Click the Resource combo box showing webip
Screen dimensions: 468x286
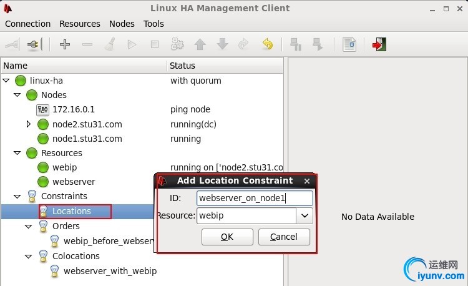click(x=255, y=215)
